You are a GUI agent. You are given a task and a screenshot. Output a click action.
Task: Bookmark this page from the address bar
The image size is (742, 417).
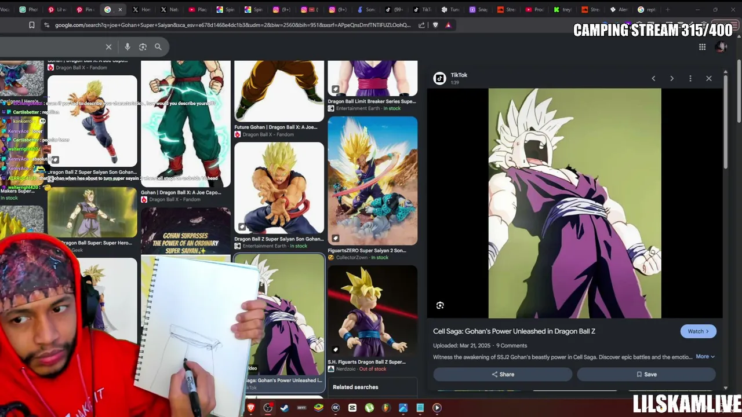[32, 25]
